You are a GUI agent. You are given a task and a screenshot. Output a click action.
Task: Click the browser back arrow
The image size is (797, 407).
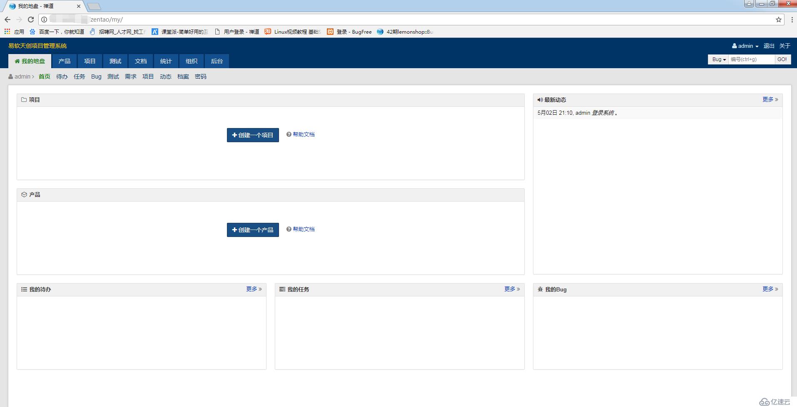[7, 20]
